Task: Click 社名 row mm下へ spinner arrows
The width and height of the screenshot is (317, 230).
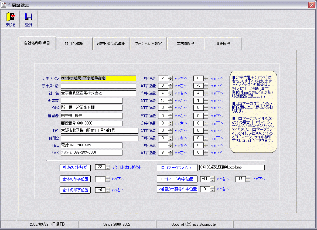Action: 206,93
